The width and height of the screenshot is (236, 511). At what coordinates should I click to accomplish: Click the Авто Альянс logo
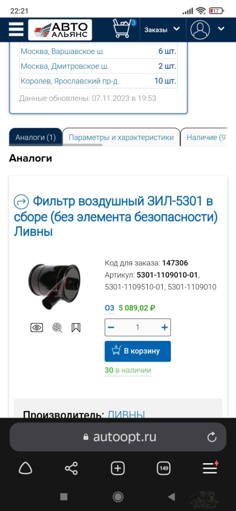pos(60,30)
